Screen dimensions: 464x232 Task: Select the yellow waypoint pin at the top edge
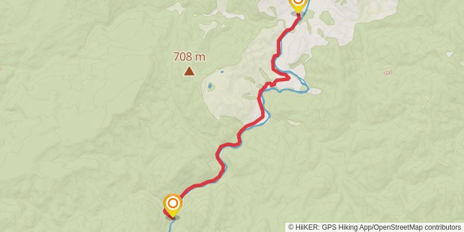pyautogui.click(x=298, y=5)
